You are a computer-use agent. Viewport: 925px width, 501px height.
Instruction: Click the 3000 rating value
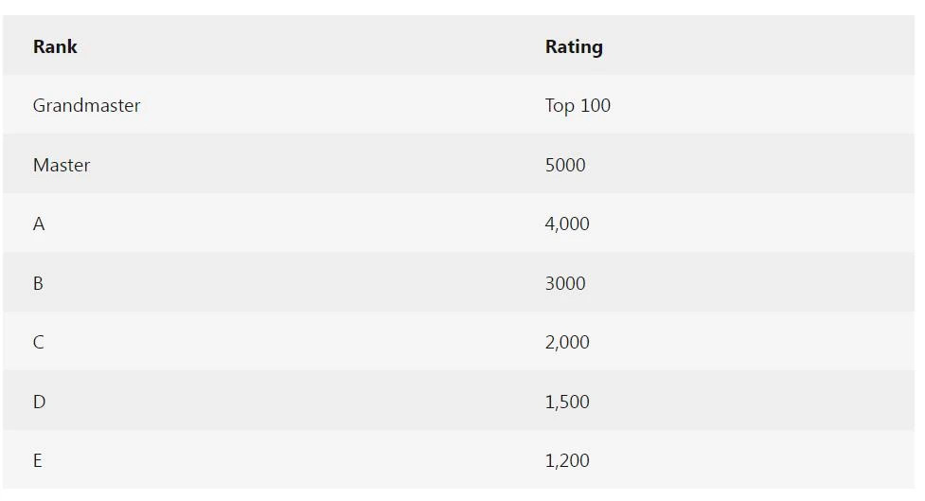tap(565, 283)
